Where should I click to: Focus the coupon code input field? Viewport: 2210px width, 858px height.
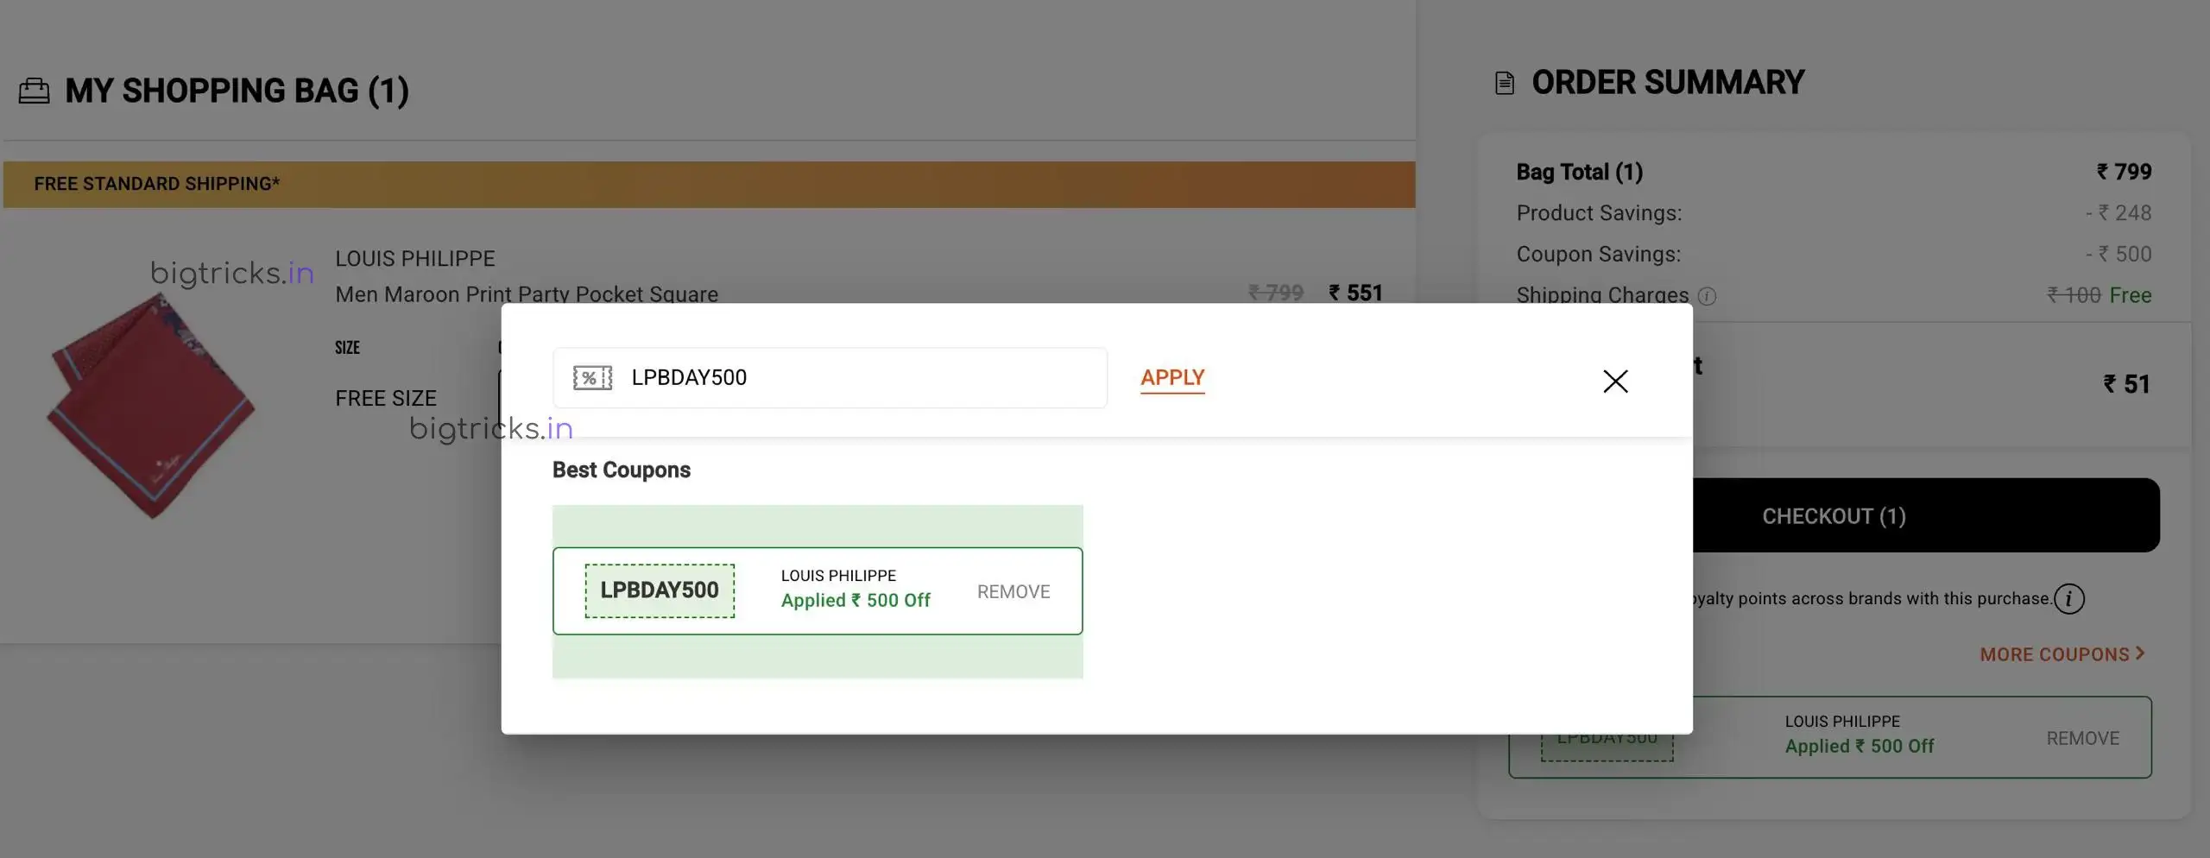[x=855, y=378]
